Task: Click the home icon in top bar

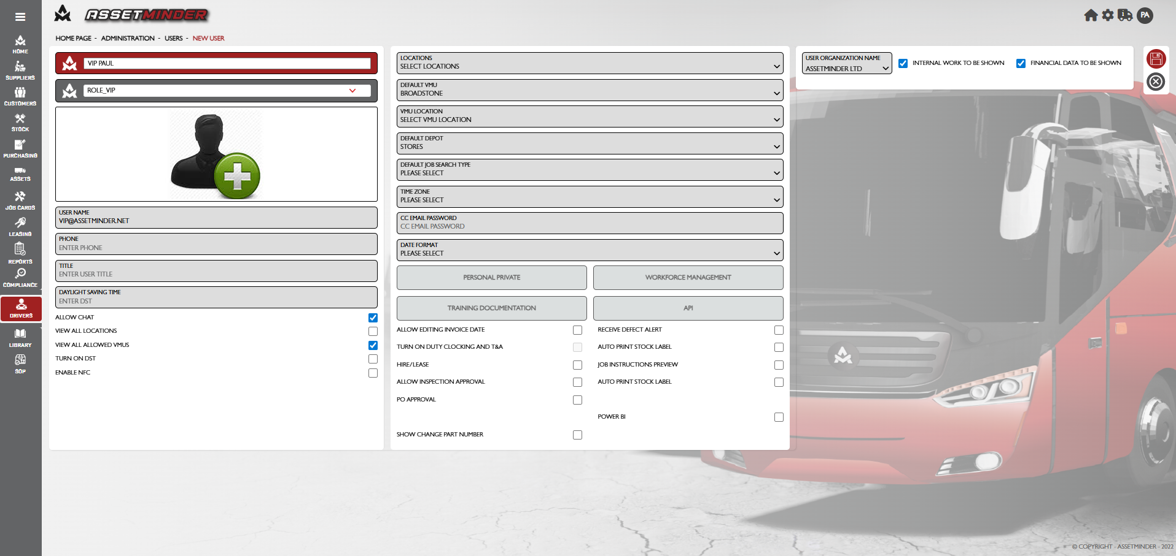Action: (1091, 15)
